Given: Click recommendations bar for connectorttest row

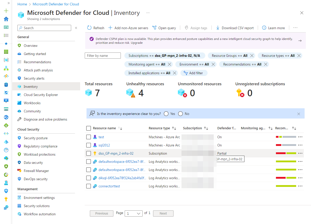Looking at the screenshot, I should 286,186.
